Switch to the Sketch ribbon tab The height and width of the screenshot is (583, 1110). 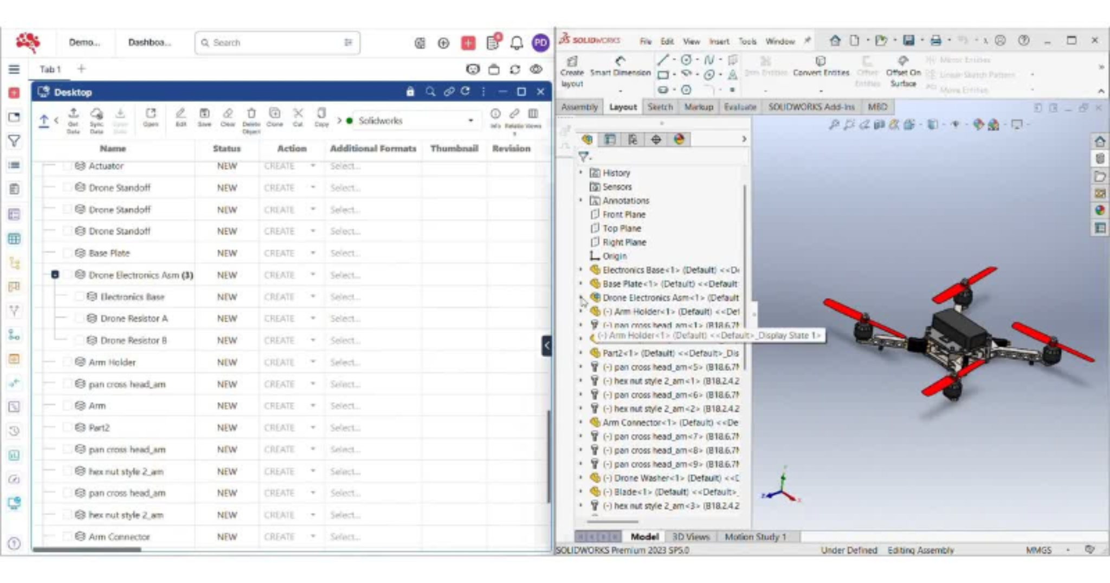(660, 107)
